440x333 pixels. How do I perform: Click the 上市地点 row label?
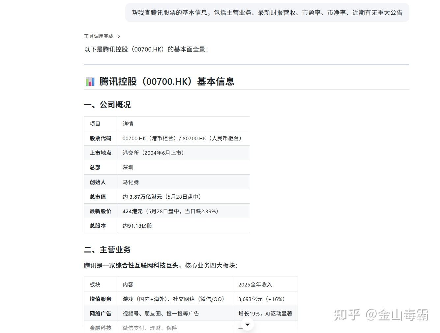(x=101, y=153)
